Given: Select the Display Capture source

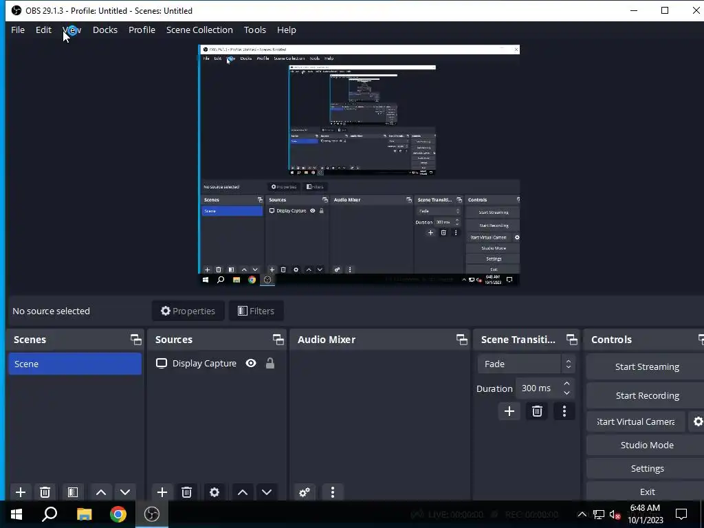Looking at the screenshot, I should [204, 363].
